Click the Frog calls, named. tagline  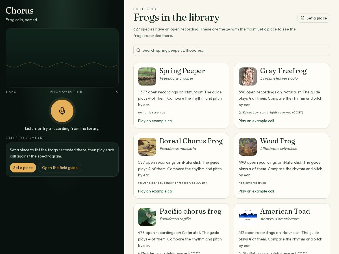pos(22,20)
